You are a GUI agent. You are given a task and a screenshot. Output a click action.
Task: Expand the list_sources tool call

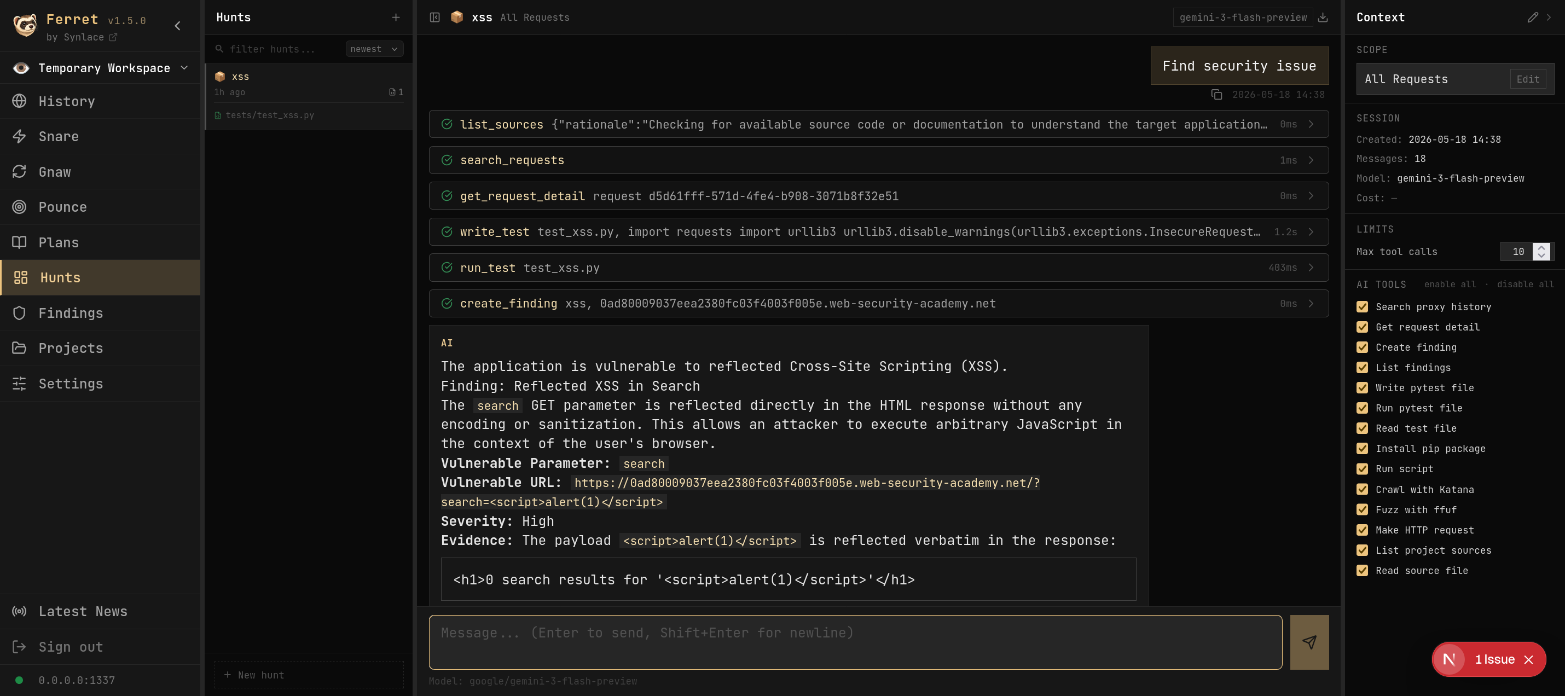(x=878, y=125)
